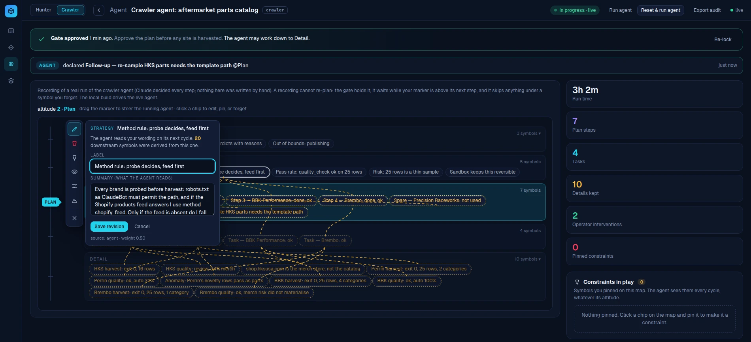Click Export audit
Screen dimensions: 751x342
(707, 10)
